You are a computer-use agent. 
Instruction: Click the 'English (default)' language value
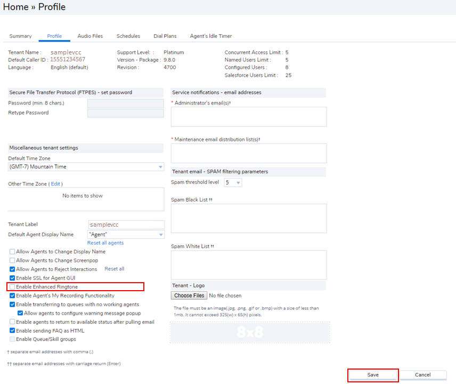pos(69,67)
